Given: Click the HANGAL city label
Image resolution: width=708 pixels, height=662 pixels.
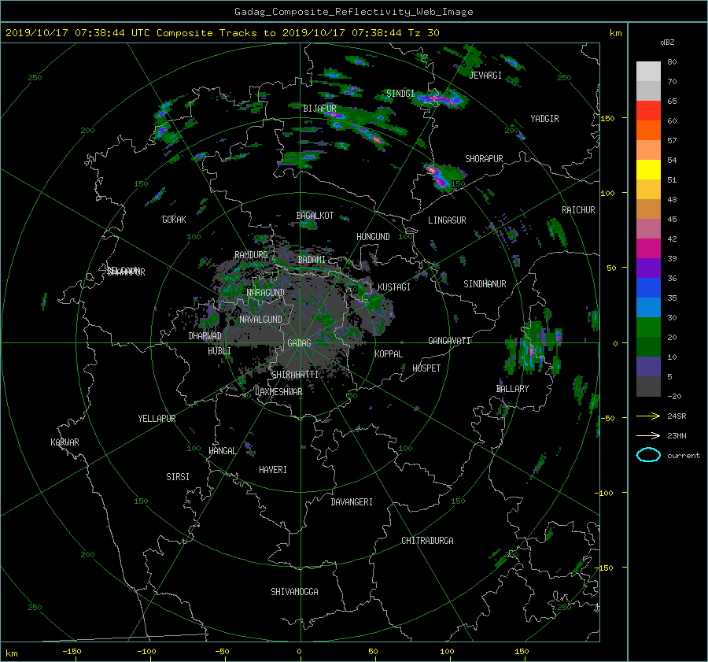Looking at the screenshot, I should (x=222, y=451).
